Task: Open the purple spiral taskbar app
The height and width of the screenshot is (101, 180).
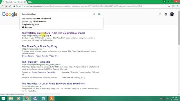Action: pyautogui.click(x=35, y=98)
